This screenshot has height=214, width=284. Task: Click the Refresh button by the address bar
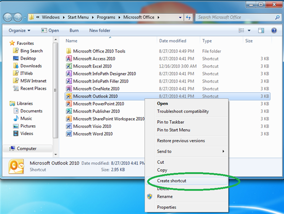tap(188, 18)
